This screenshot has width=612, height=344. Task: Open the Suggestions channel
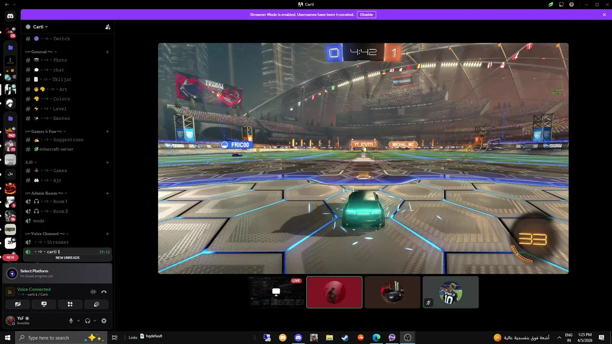[67, 140]
